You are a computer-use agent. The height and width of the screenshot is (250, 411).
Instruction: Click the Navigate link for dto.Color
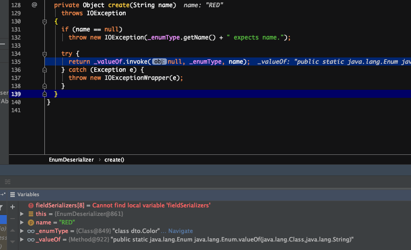[x=180, y=231]
